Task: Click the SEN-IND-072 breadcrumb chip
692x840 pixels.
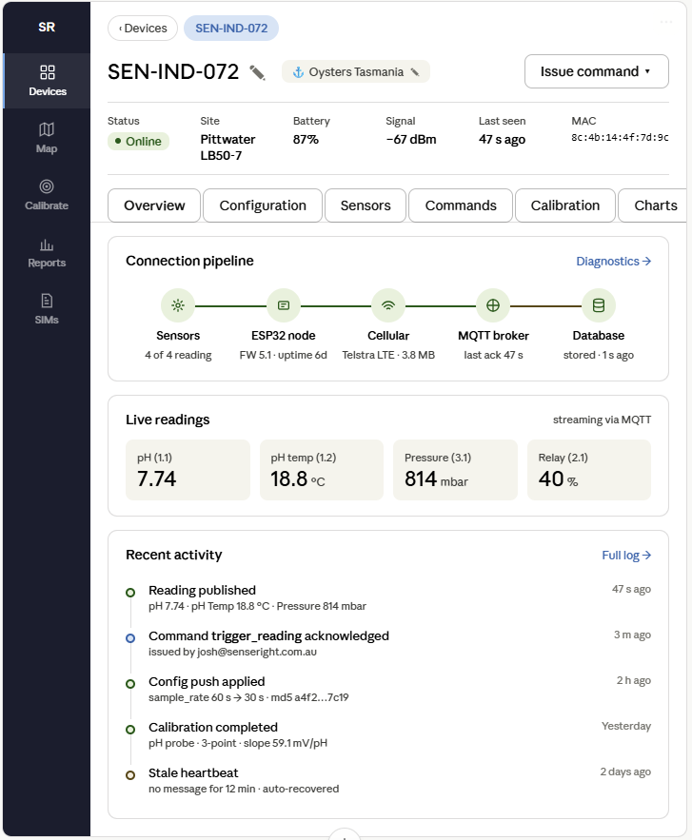Action: [x=231, y=29]
